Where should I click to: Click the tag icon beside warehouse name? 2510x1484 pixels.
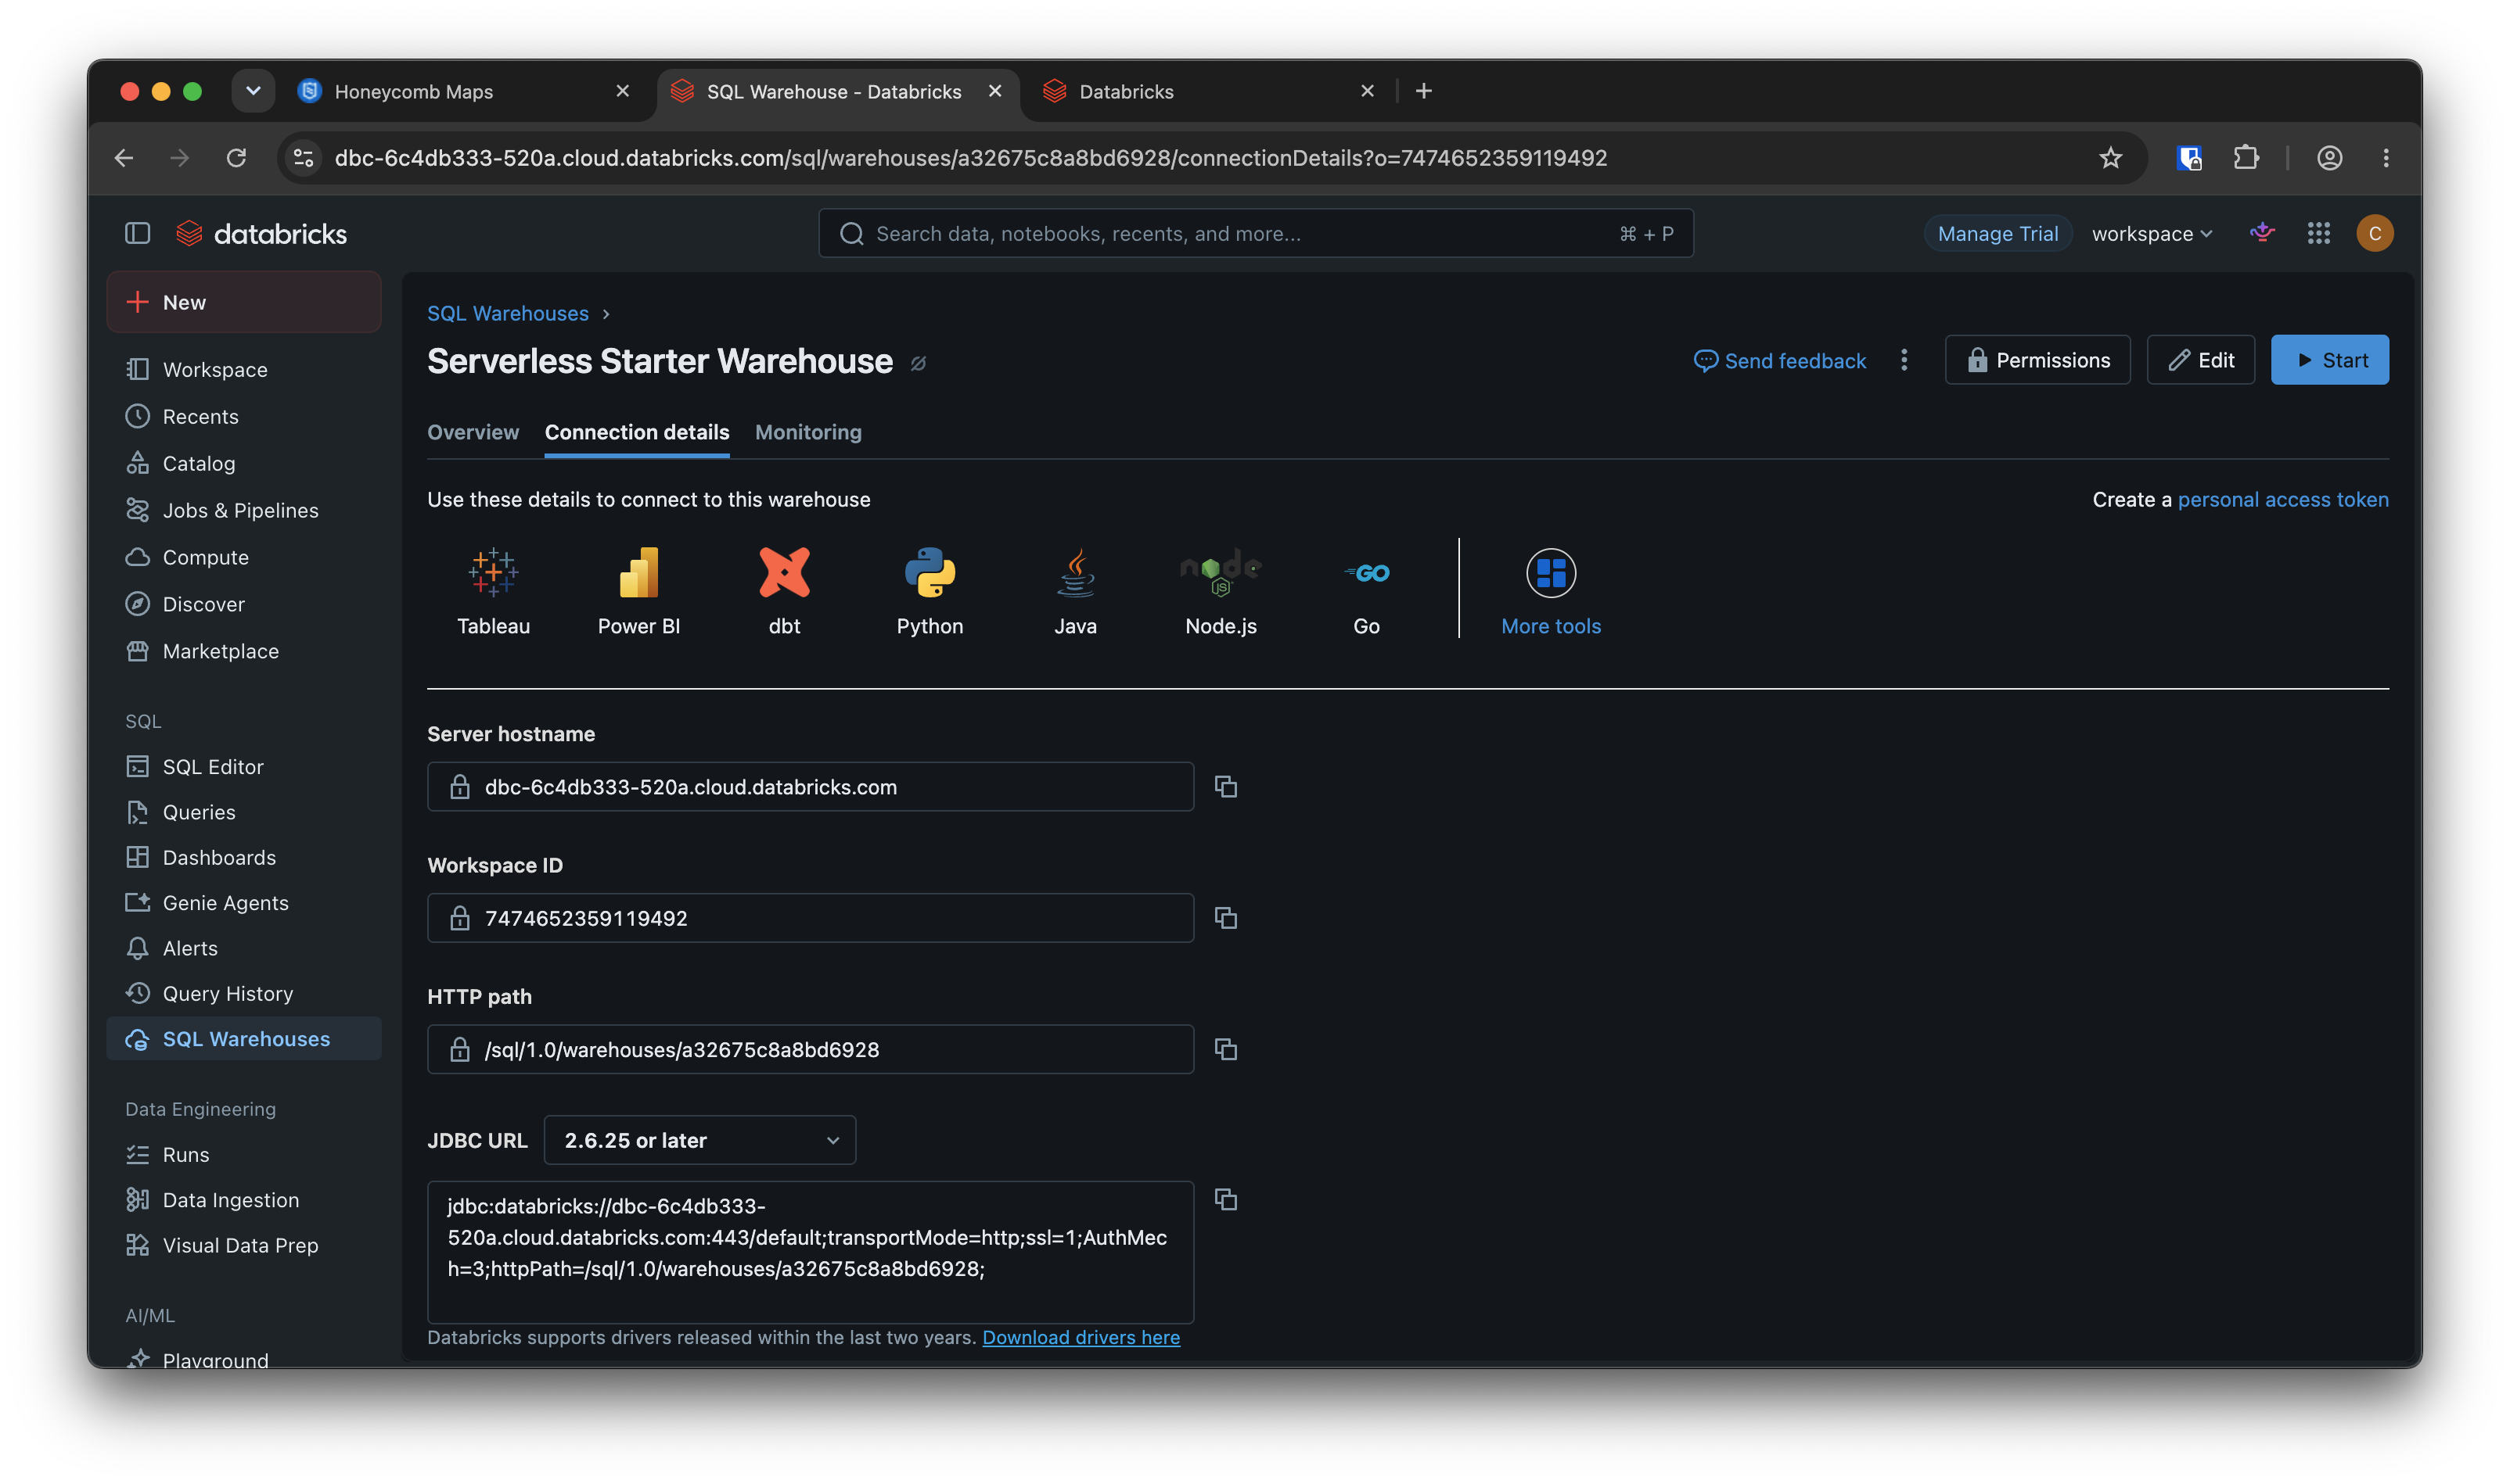pos(919,363)
